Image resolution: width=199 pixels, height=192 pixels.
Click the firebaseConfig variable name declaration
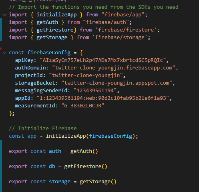(49, 53)
